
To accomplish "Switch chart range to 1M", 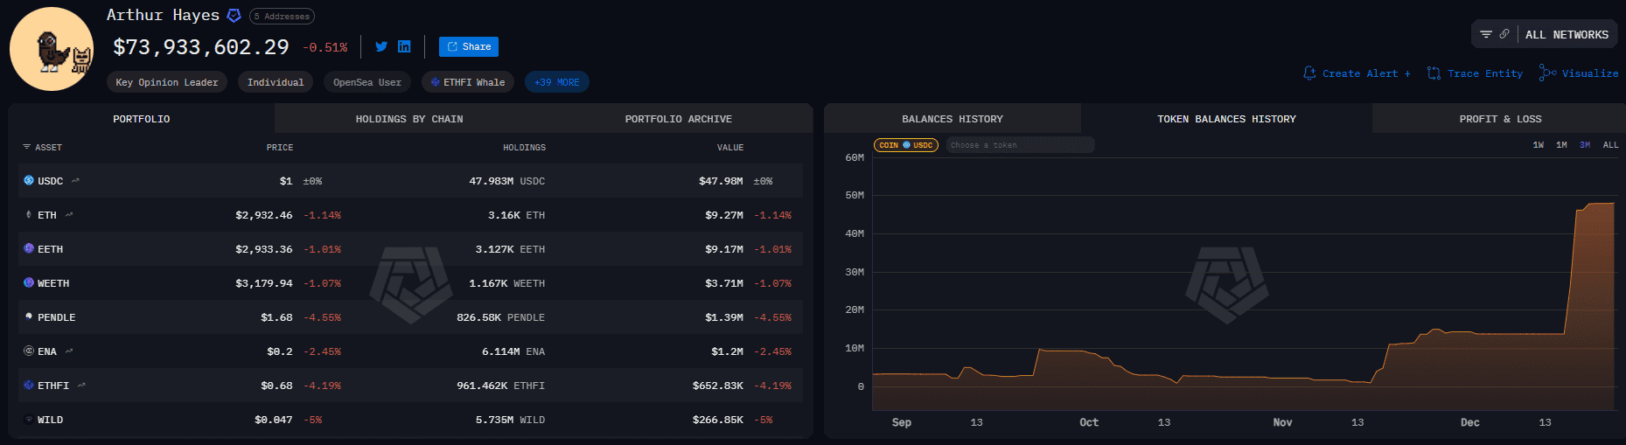I will tap(1561, 145).
